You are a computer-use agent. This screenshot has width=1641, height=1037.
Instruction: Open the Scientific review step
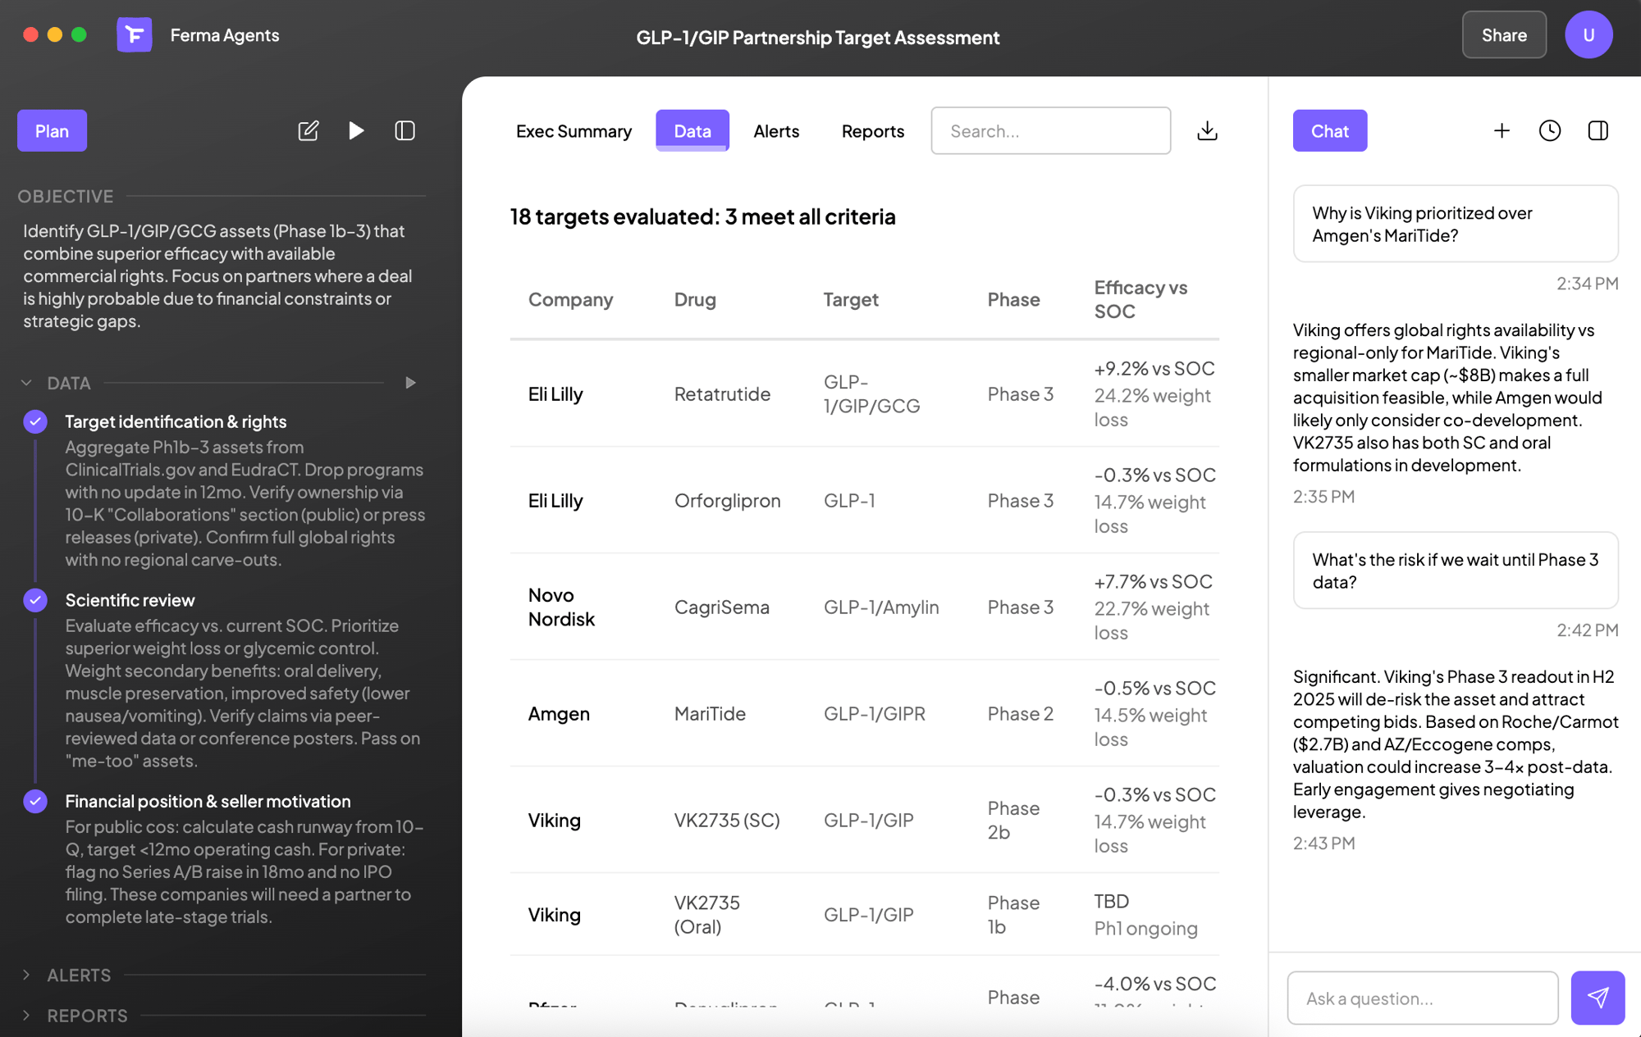(x=130, y=600)
